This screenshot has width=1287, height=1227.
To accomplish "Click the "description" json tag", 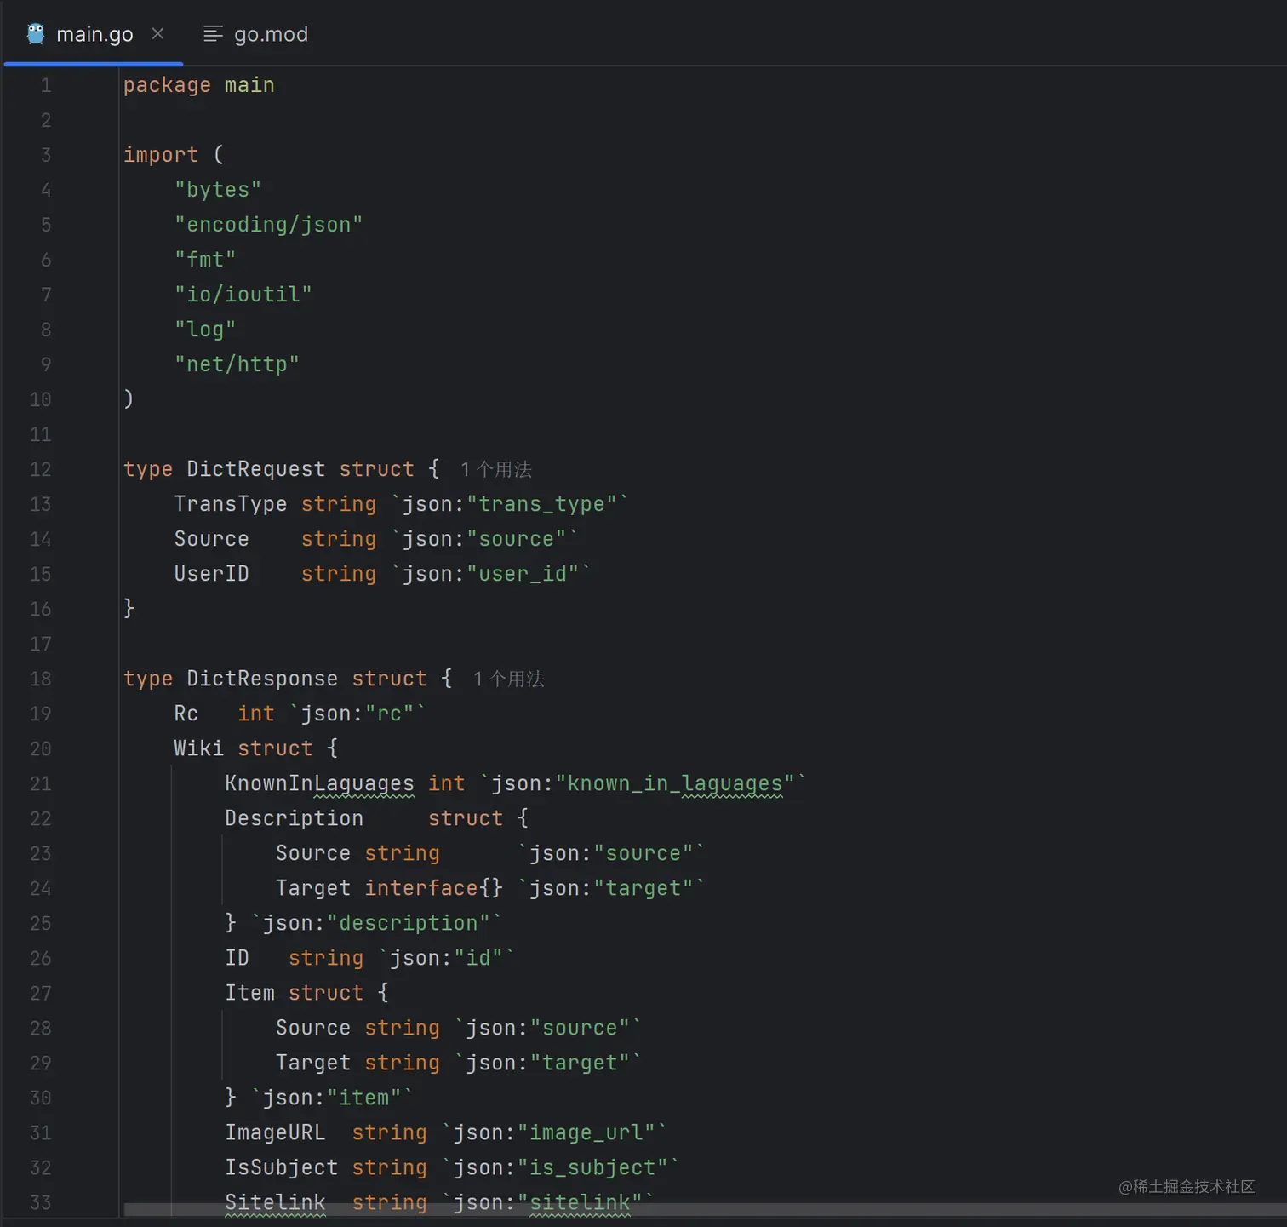I will (x=409, y=923).
